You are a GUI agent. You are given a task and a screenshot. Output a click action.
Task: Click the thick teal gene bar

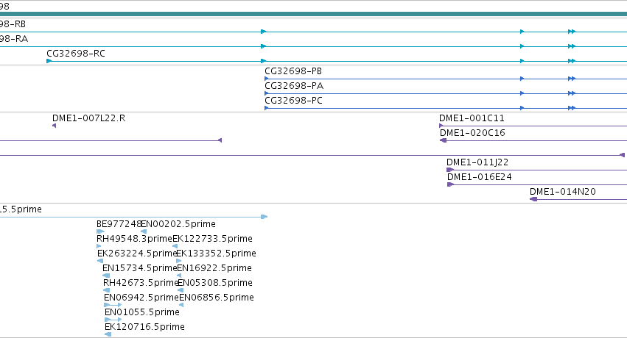pos(314,14)
